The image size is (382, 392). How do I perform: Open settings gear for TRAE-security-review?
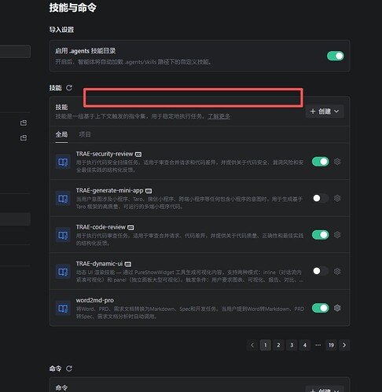337,162
